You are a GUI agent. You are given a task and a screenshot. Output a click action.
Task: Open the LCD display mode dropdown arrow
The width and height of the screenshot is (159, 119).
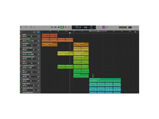[95, 27]
